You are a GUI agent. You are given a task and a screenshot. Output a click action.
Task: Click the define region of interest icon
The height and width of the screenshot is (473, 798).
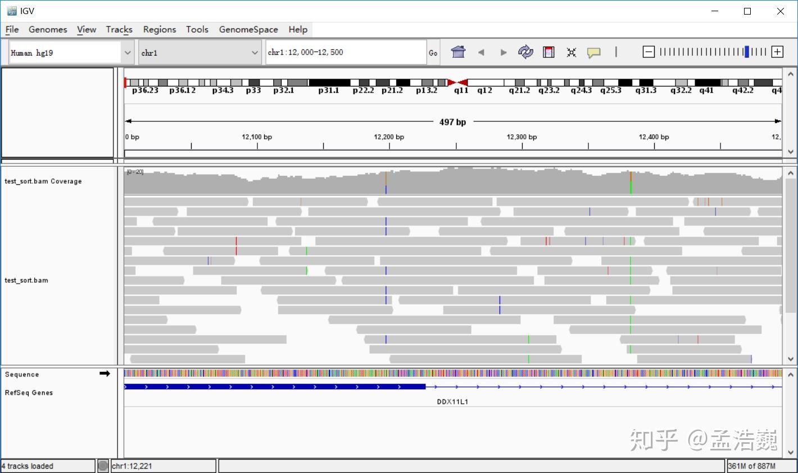pyautogui.click(x=548, y=52)
